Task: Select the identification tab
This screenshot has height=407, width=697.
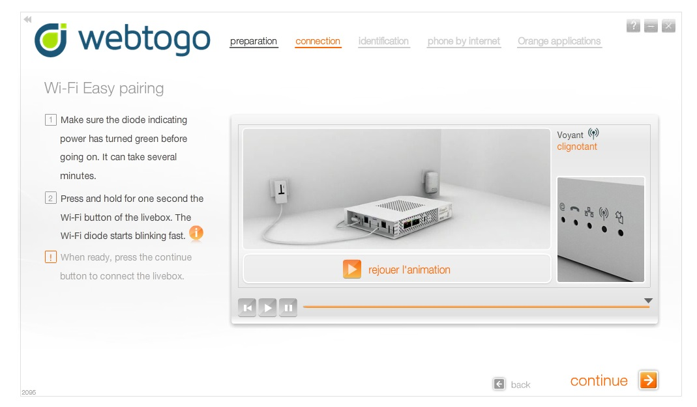Action: [383, 41]
